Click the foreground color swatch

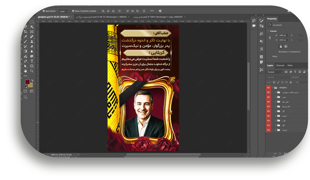coord(27,82)
